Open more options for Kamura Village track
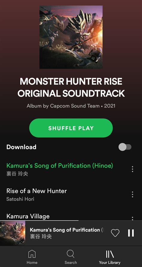This screenshot has height=267, width=142. [x=132, y=218]
